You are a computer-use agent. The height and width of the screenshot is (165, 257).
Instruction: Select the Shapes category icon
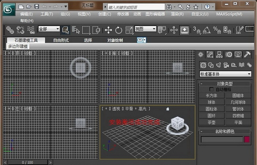click(211, 65)
